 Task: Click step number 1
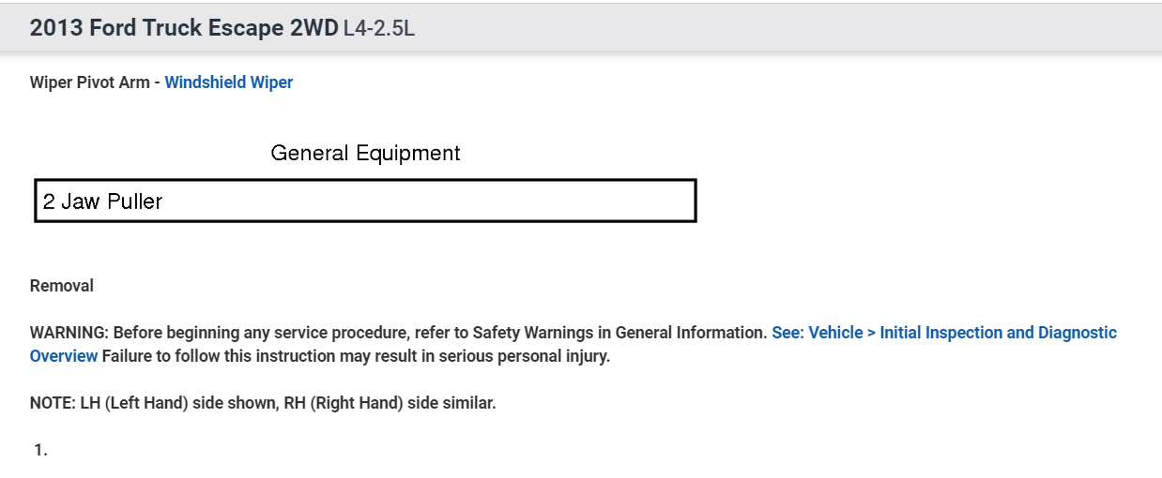pyautogui.click(x=40, y=450)
